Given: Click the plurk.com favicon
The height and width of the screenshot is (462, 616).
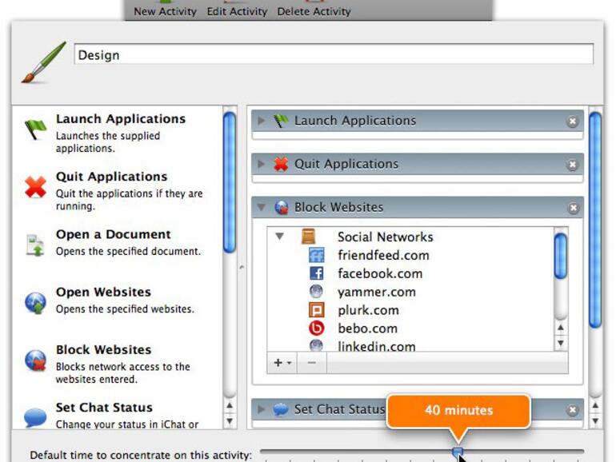Looking at the screenshot, I should click(x=316, y=309).
